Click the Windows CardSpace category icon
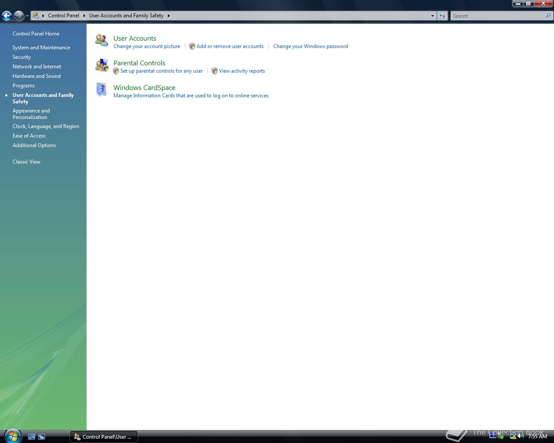 (102, 90)
